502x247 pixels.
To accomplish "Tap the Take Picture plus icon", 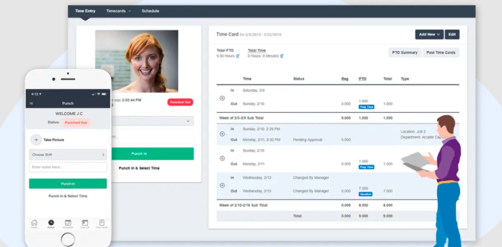I will click(36, 140).
